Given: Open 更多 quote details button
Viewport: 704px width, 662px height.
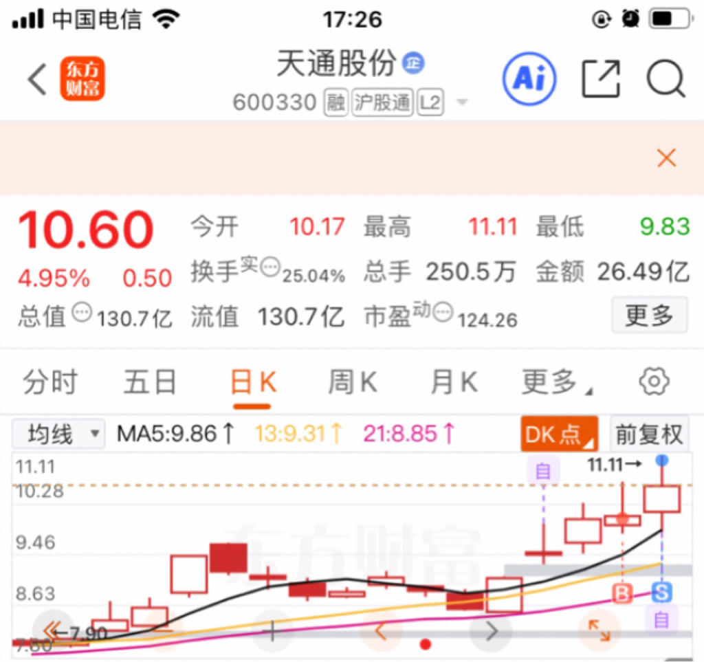Looking at the screenshot, I should [x=649, y=315].
